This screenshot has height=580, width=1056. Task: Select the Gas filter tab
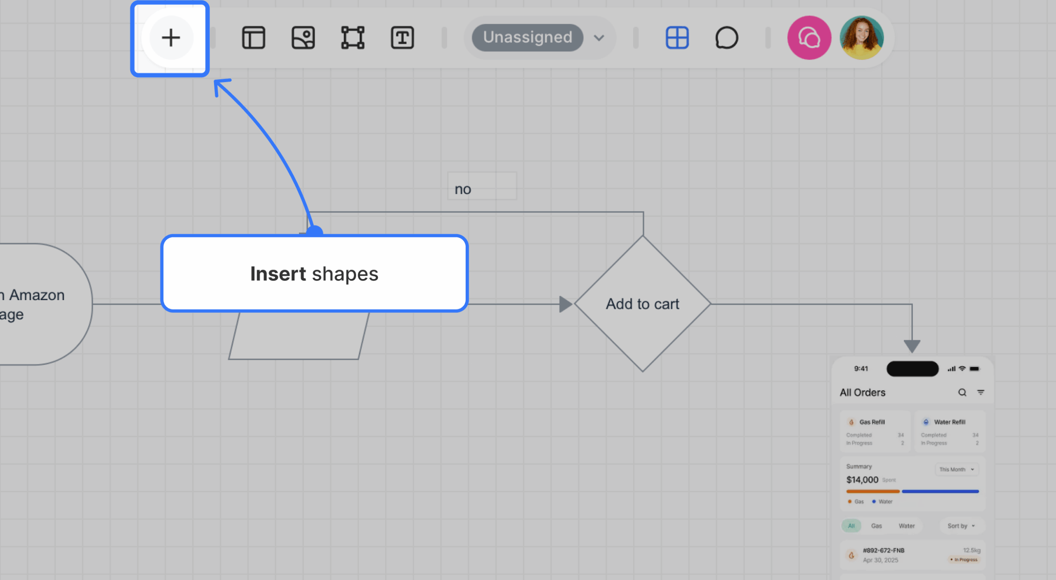(876, 526)
